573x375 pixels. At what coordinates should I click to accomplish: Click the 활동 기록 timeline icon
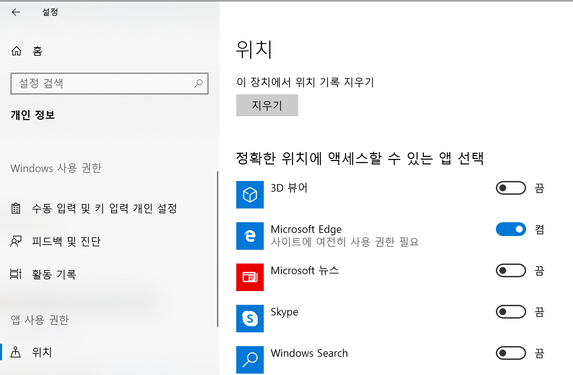pyautogui.click(x=16, y=274)
